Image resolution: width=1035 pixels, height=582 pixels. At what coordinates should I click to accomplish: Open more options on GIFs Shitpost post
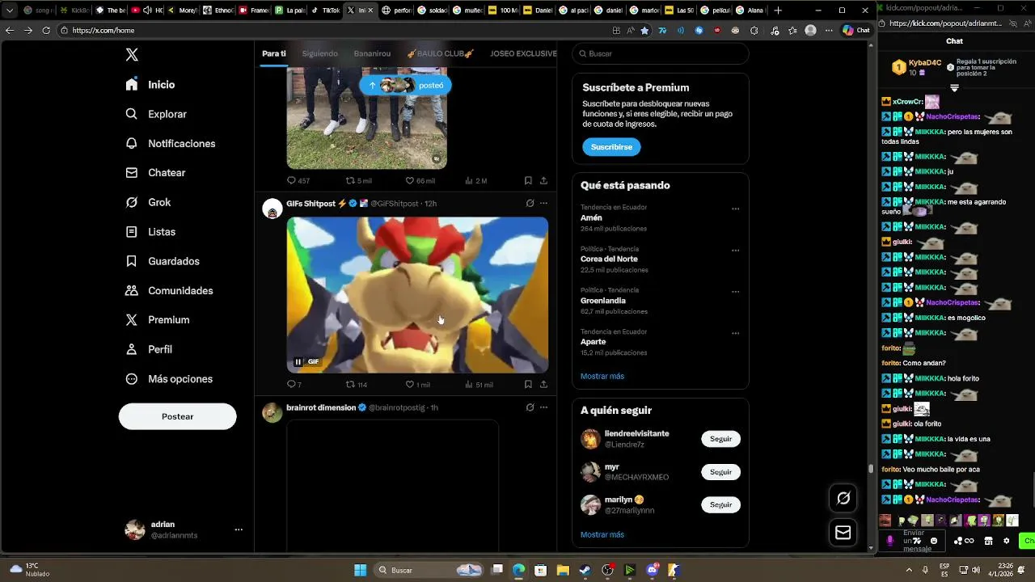[543, 204]
